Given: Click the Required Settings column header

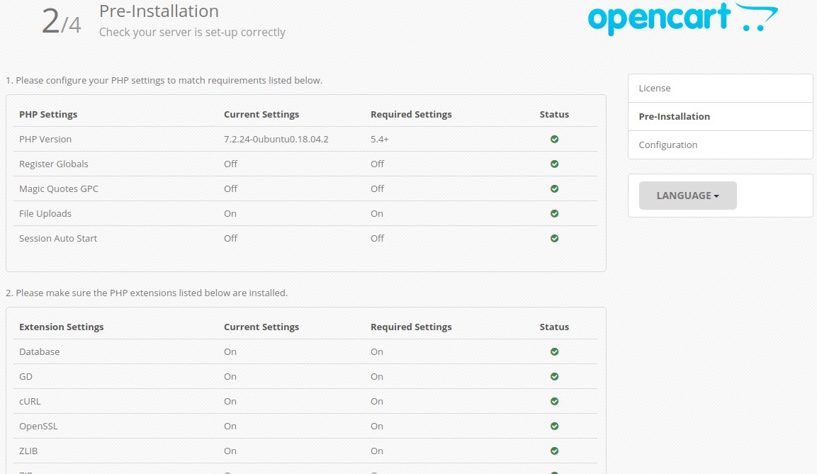Looking at the screenshot, I should click(411, 114).
